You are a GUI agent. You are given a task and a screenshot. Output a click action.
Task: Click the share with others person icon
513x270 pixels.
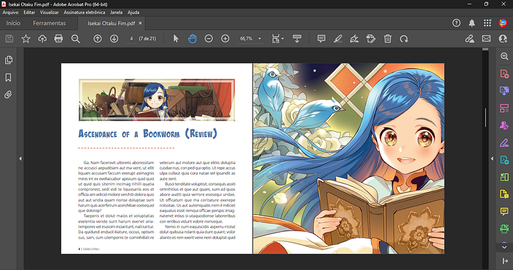(x=503, y=39)
